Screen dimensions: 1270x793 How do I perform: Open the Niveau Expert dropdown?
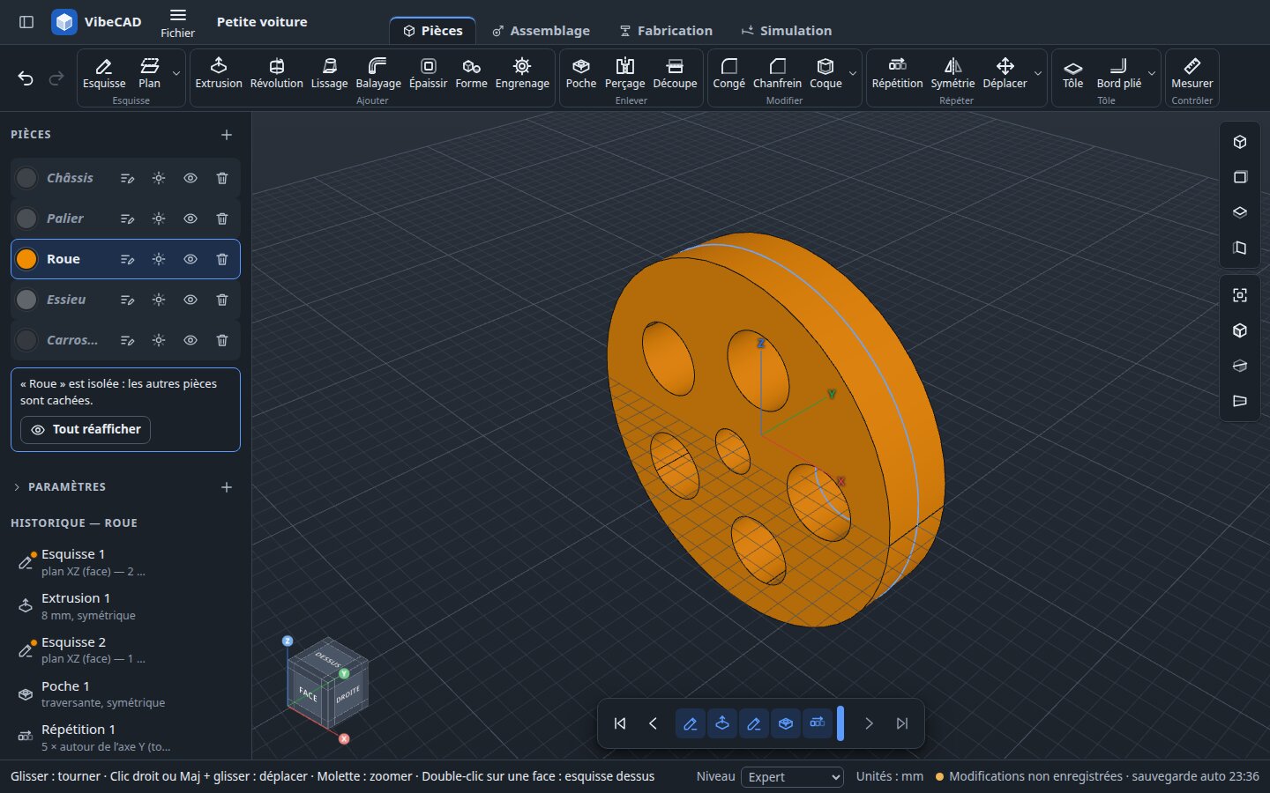(x=793, y=776)
